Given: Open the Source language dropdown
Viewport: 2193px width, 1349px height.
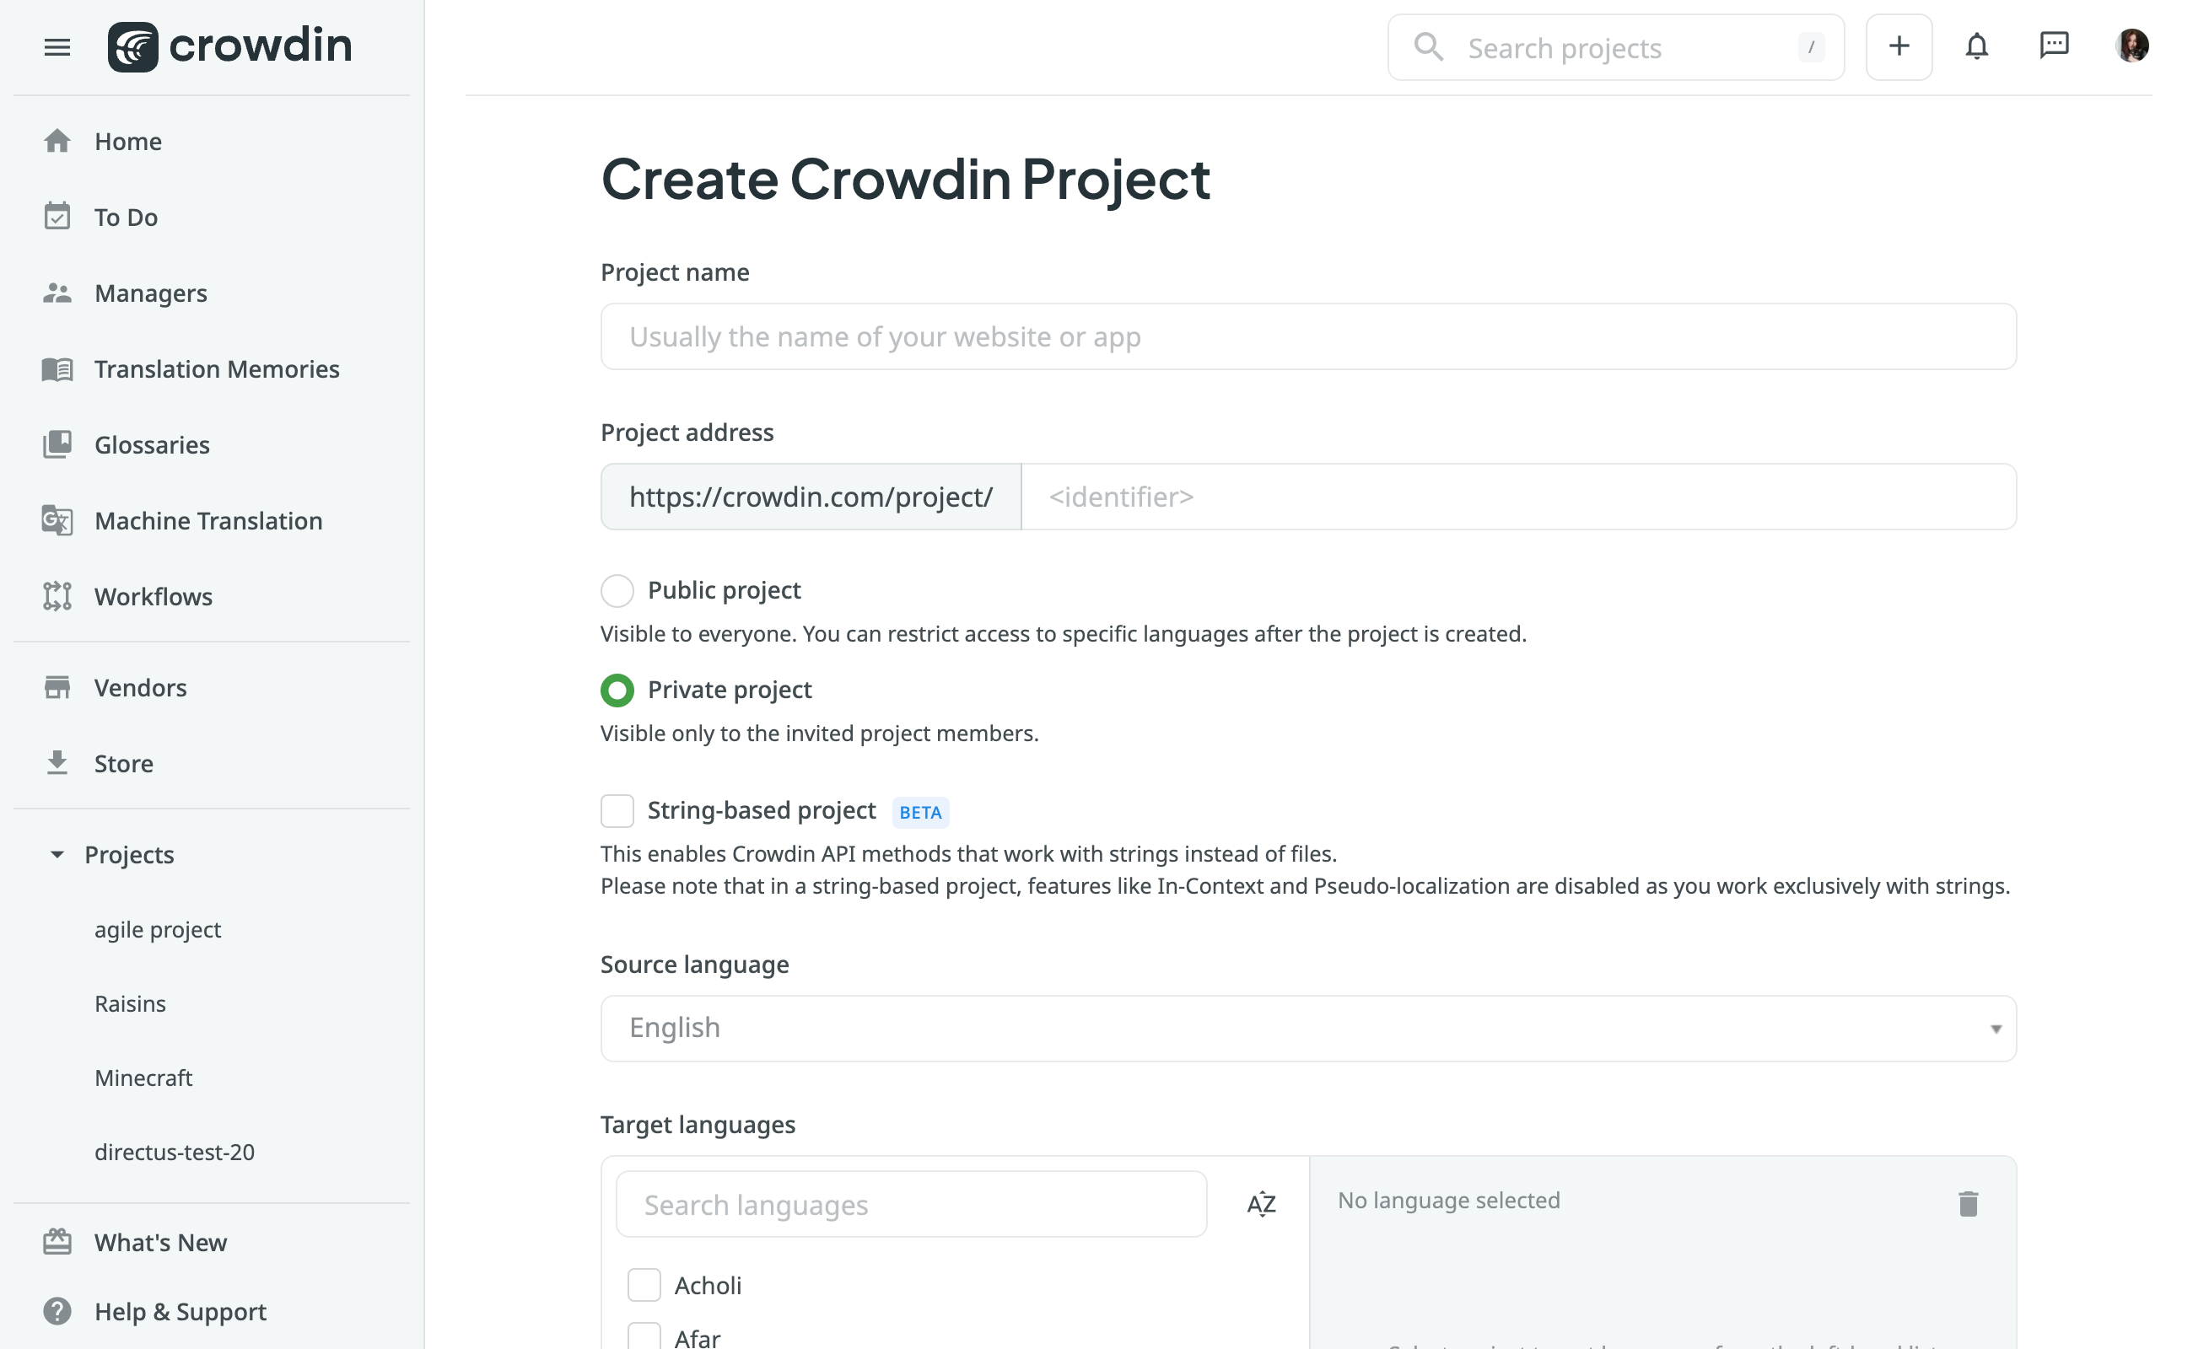Looking at the screenshot, I should tap(1307, 1028).
